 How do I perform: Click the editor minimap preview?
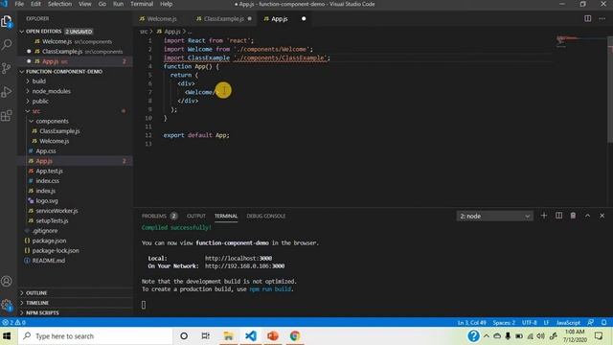tap(580, 41)
